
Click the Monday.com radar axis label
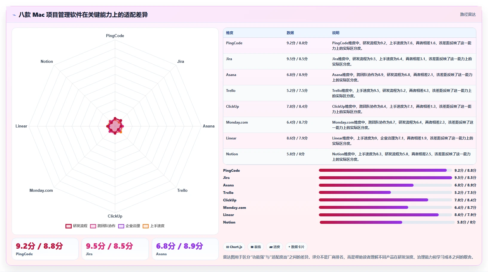[x=41, y=190]
